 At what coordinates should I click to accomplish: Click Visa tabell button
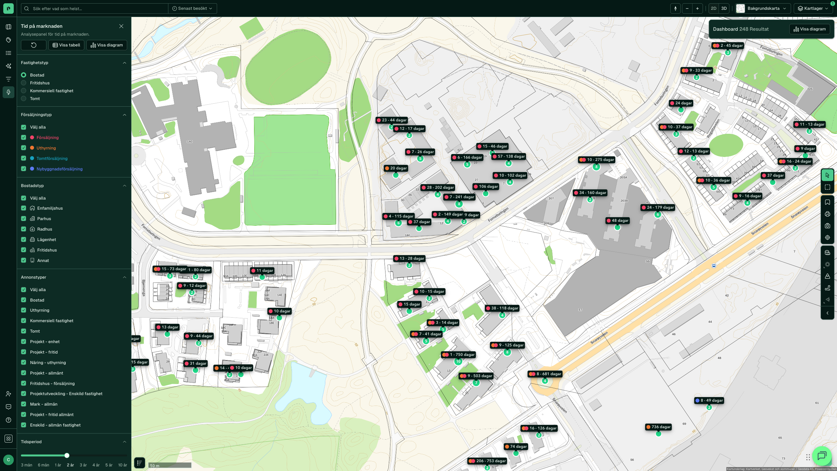coord(66,45)
